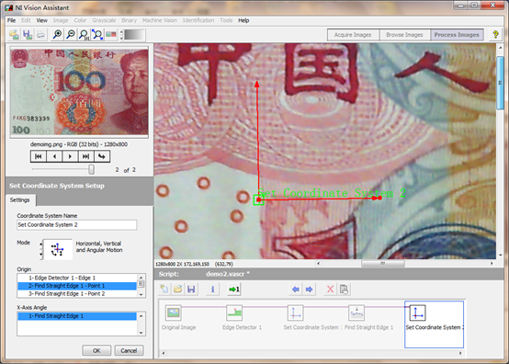Open the View menu

[x=41, y=20]
